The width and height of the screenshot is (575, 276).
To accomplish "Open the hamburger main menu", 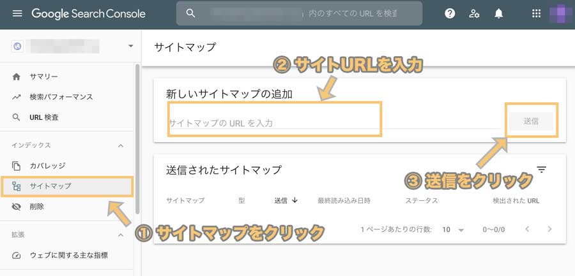I will click(x=17, y=14).
